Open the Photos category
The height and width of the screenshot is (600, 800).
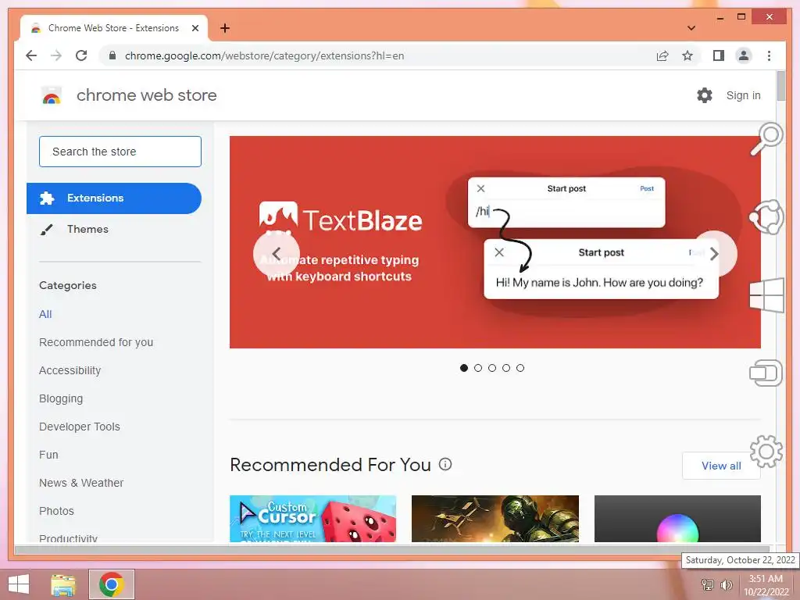click(56, 511)
